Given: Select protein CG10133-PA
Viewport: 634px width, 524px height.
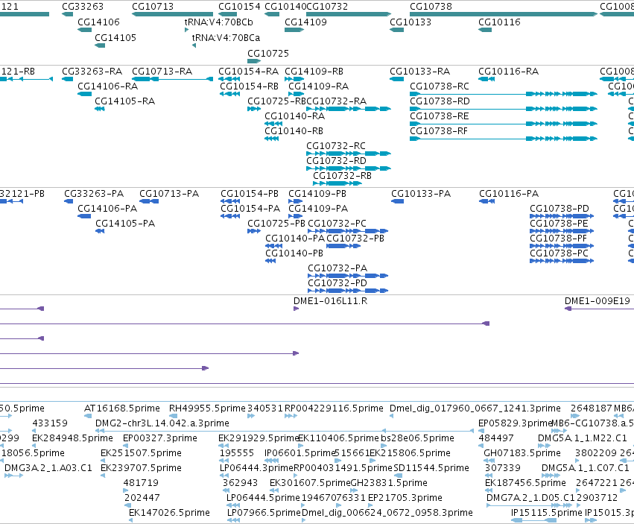Looking at the screenshot, I should 421,193.
